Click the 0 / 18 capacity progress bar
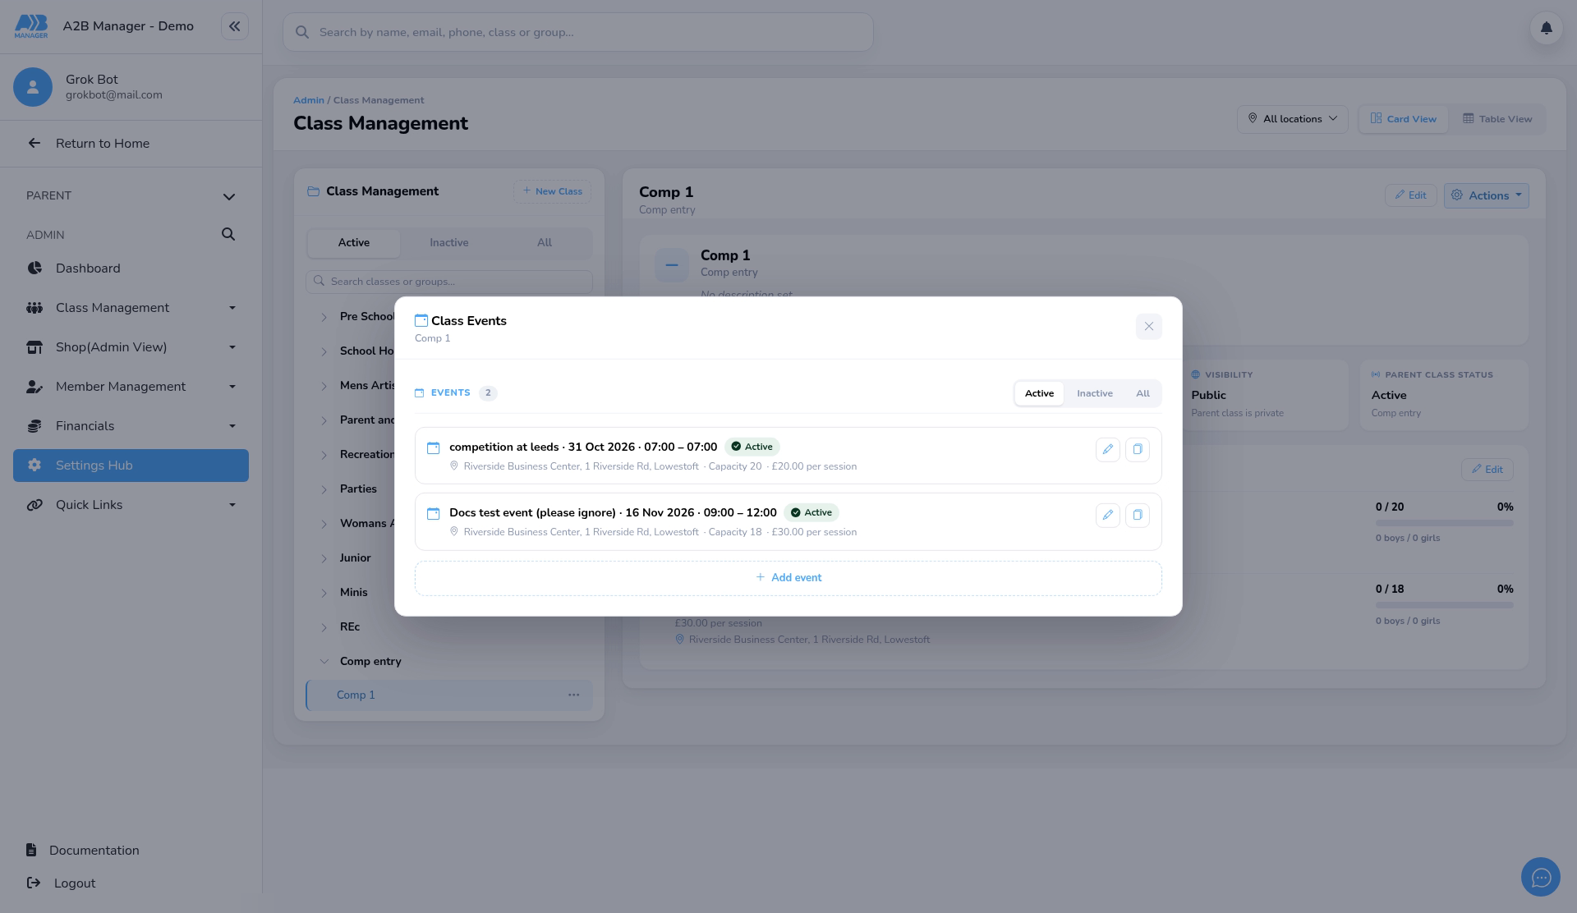The image size is (1577, 913). [1444, 605]
